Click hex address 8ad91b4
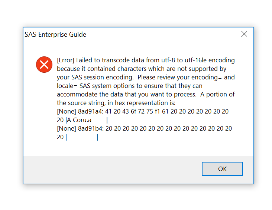The height and width of the screenshot is (210, 272). 87,129
